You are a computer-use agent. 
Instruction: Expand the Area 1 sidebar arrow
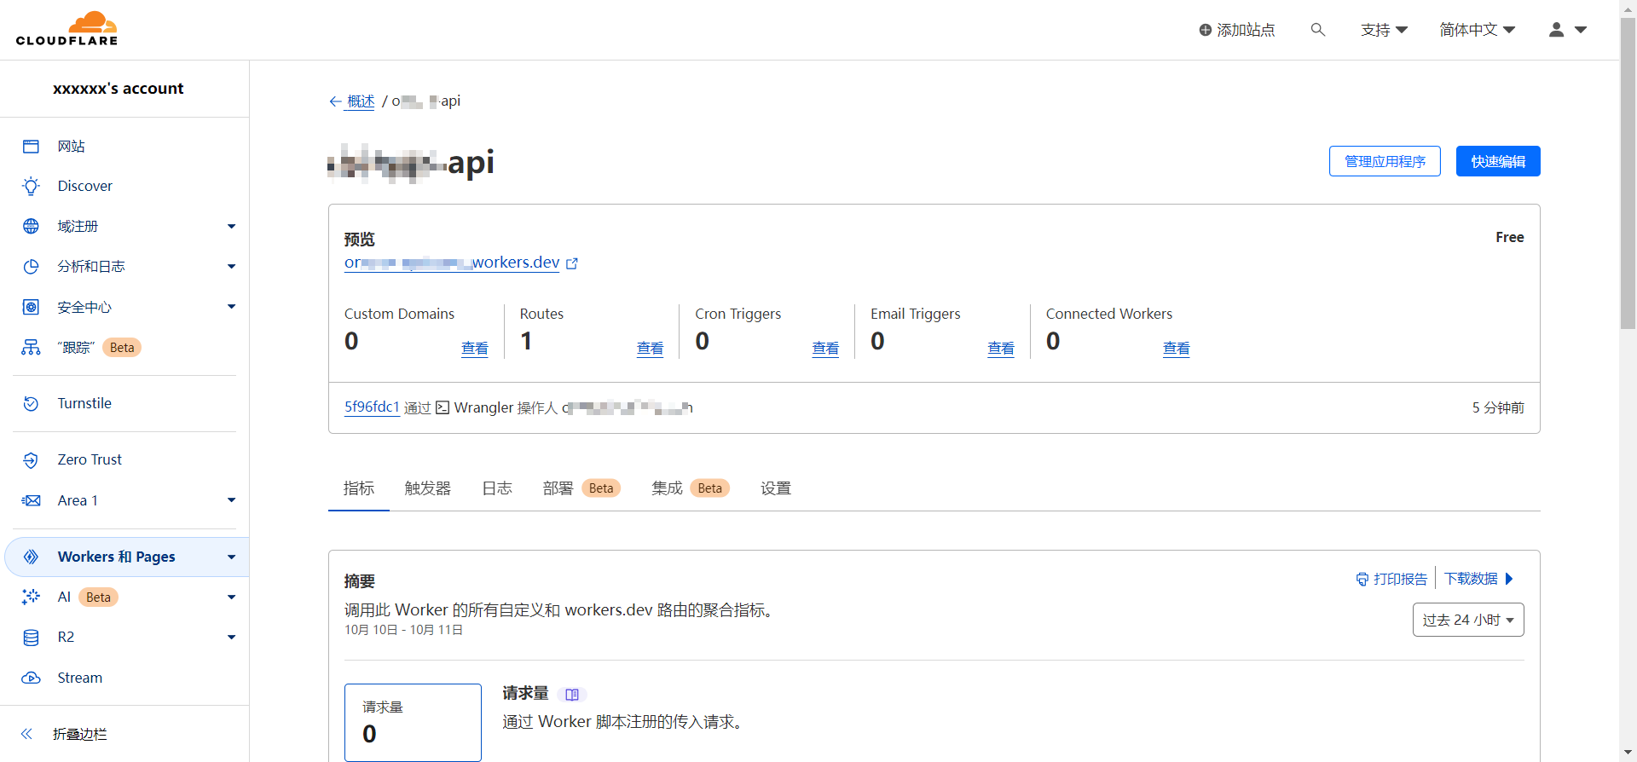(231, 500)
